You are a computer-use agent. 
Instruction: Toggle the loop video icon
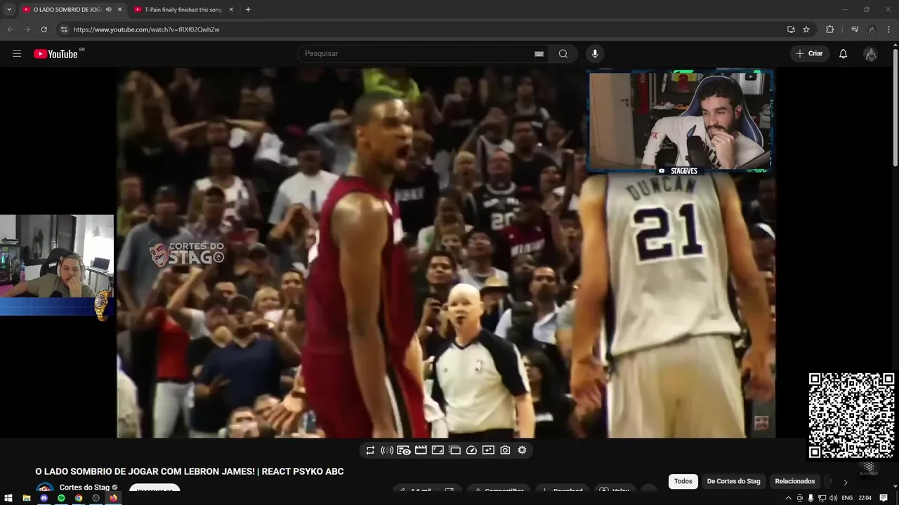pos(370,450)
